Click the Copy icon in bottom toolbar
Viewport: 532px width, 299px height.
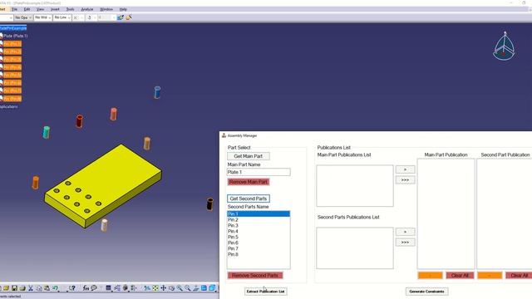(39, 288)
